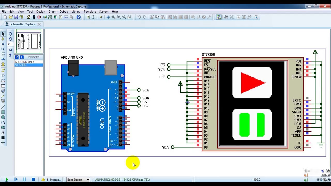331x186 pixels.
Task: Open the System menu
Action: (104, 12)
